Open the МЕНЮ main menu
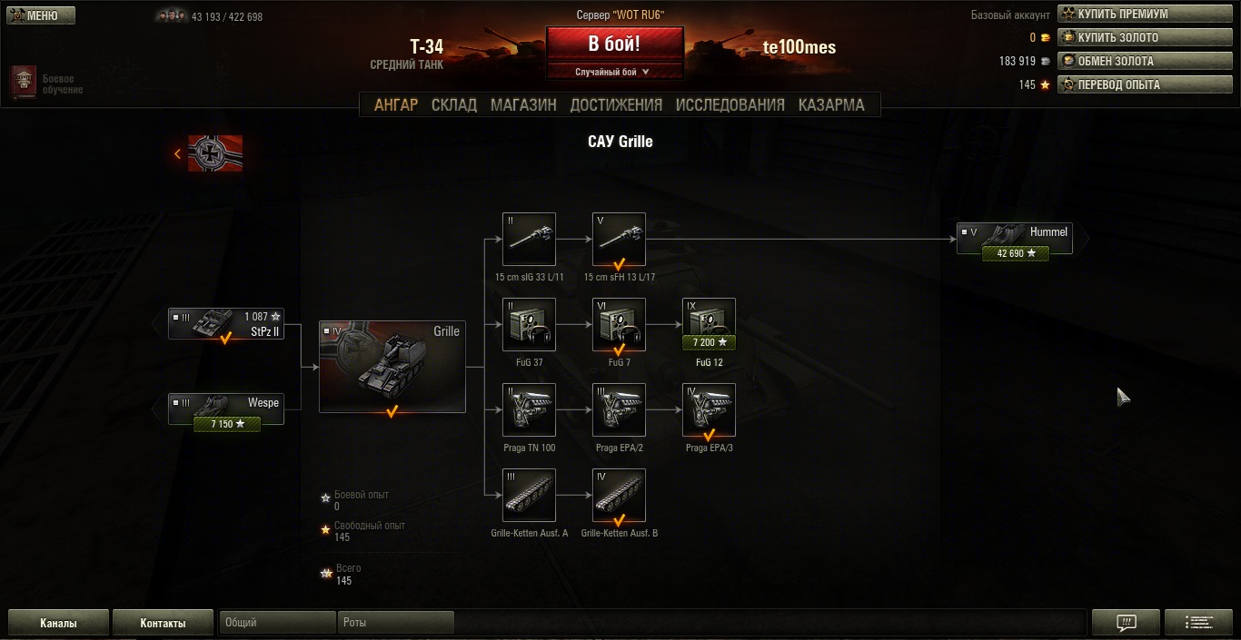This screenshot has height=640, width=1241. click(38, 15)
